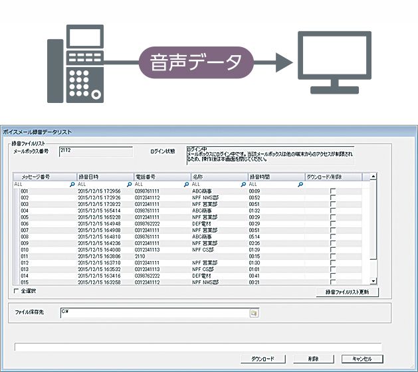This screenshot has height=372, width=418.
Task: Select message row 011
Action: click(x=187, y=256)
